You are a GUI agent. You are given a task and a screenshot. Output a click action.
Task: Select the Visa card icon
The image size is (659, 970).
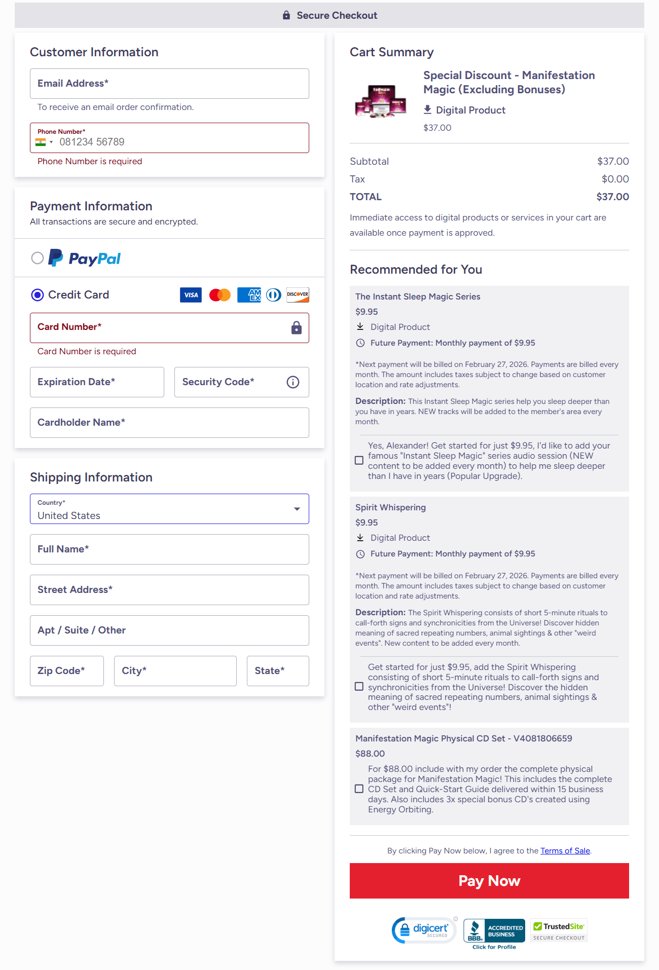coord(190,294)
